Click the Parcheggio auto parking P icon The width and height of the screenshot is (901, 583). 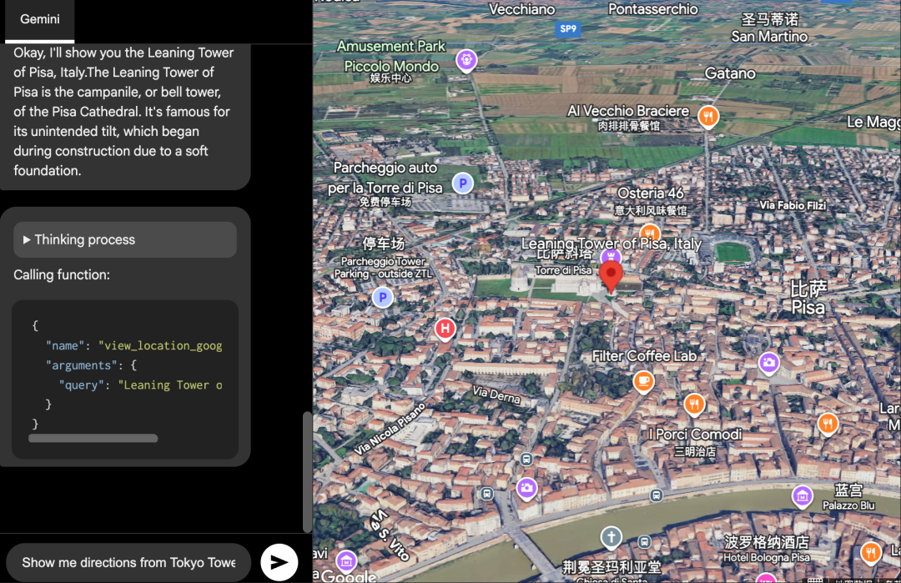[x=462, y=183]
